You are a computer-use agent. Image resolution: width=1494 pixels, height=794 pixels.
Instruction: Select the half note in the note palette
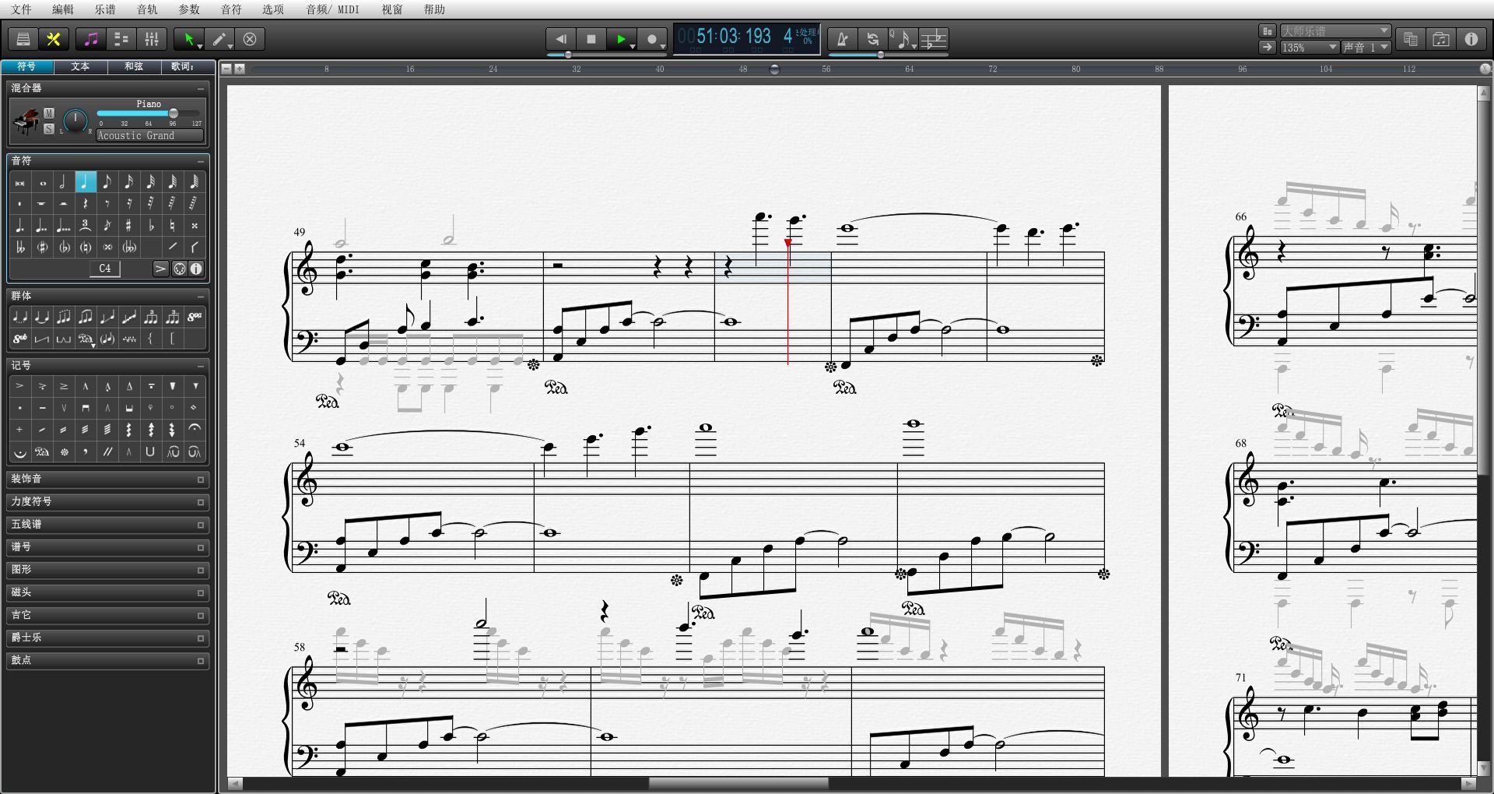pyautogui.click(x=63, y=182)
